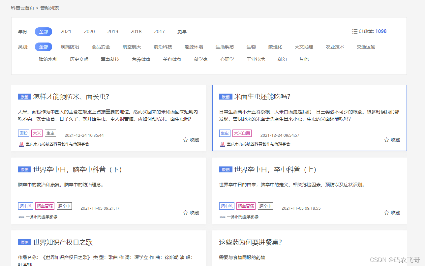Choose the 科学家 category
This screenshot has width=425, height=266.
point(201,59)
